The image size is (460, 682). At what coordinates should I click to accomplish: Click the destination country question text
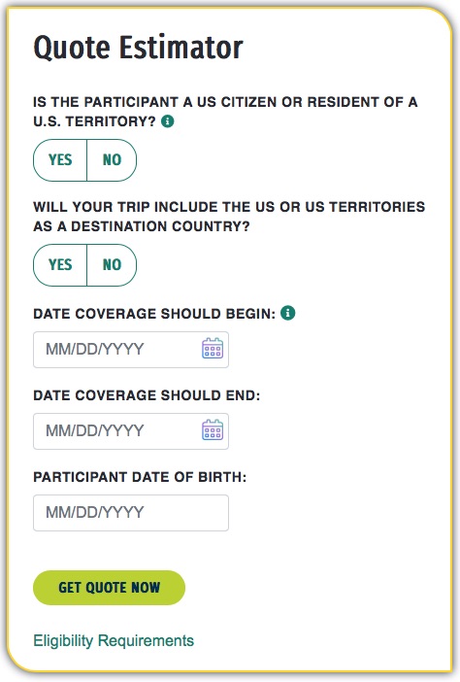229,217
